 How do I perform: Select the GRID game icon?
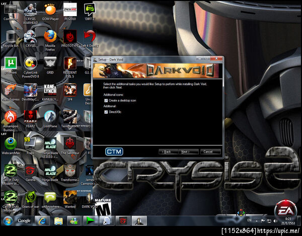(50, 66)
